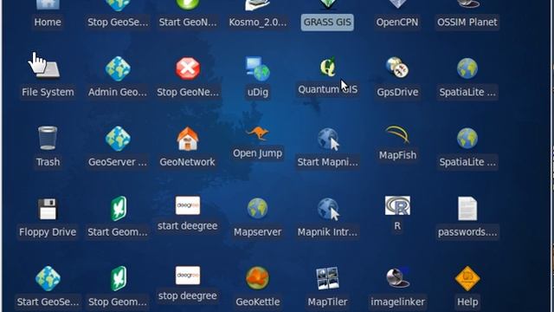Select the Admin Geo... globe icon
The width and height of the screenshot is (554, 312).
118,68
